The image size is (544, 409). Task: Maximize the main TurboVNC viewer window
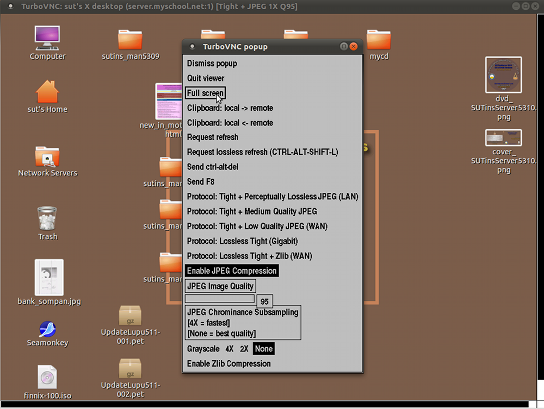526,6
